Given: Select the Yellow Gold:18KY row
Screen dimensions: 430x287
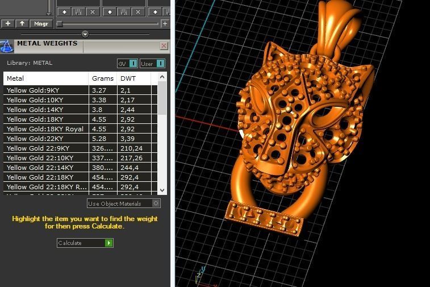Looking at the screenshot, I should tap(80, 119).
